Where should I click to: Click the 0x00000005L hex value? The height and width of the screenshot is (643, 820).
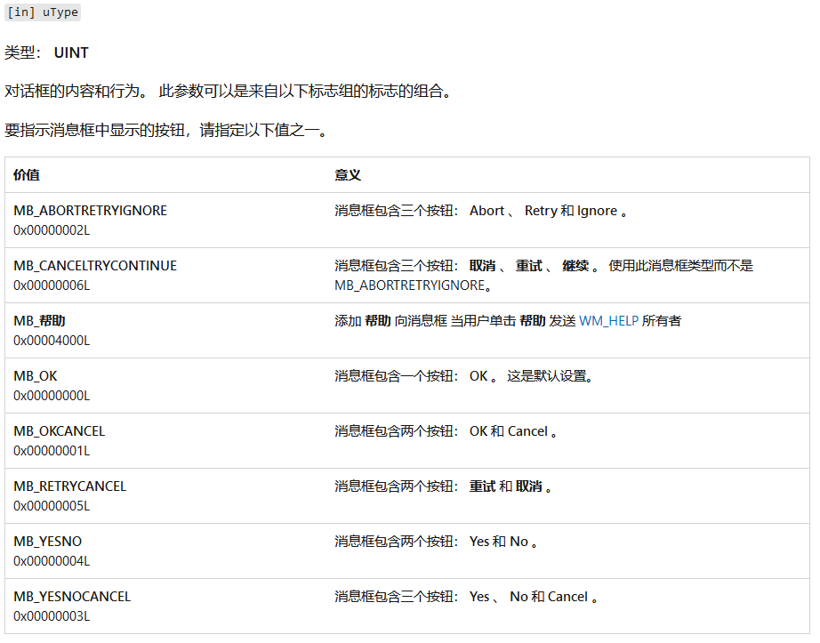click(52, 506)
